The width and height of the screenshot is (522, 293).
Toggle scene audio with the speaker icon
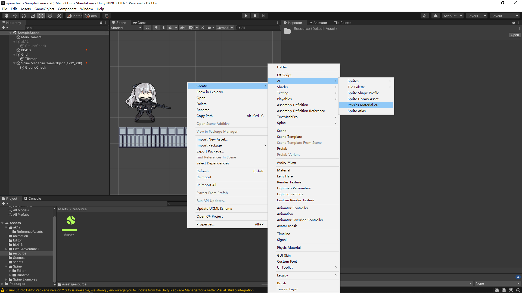coord(163,27)
